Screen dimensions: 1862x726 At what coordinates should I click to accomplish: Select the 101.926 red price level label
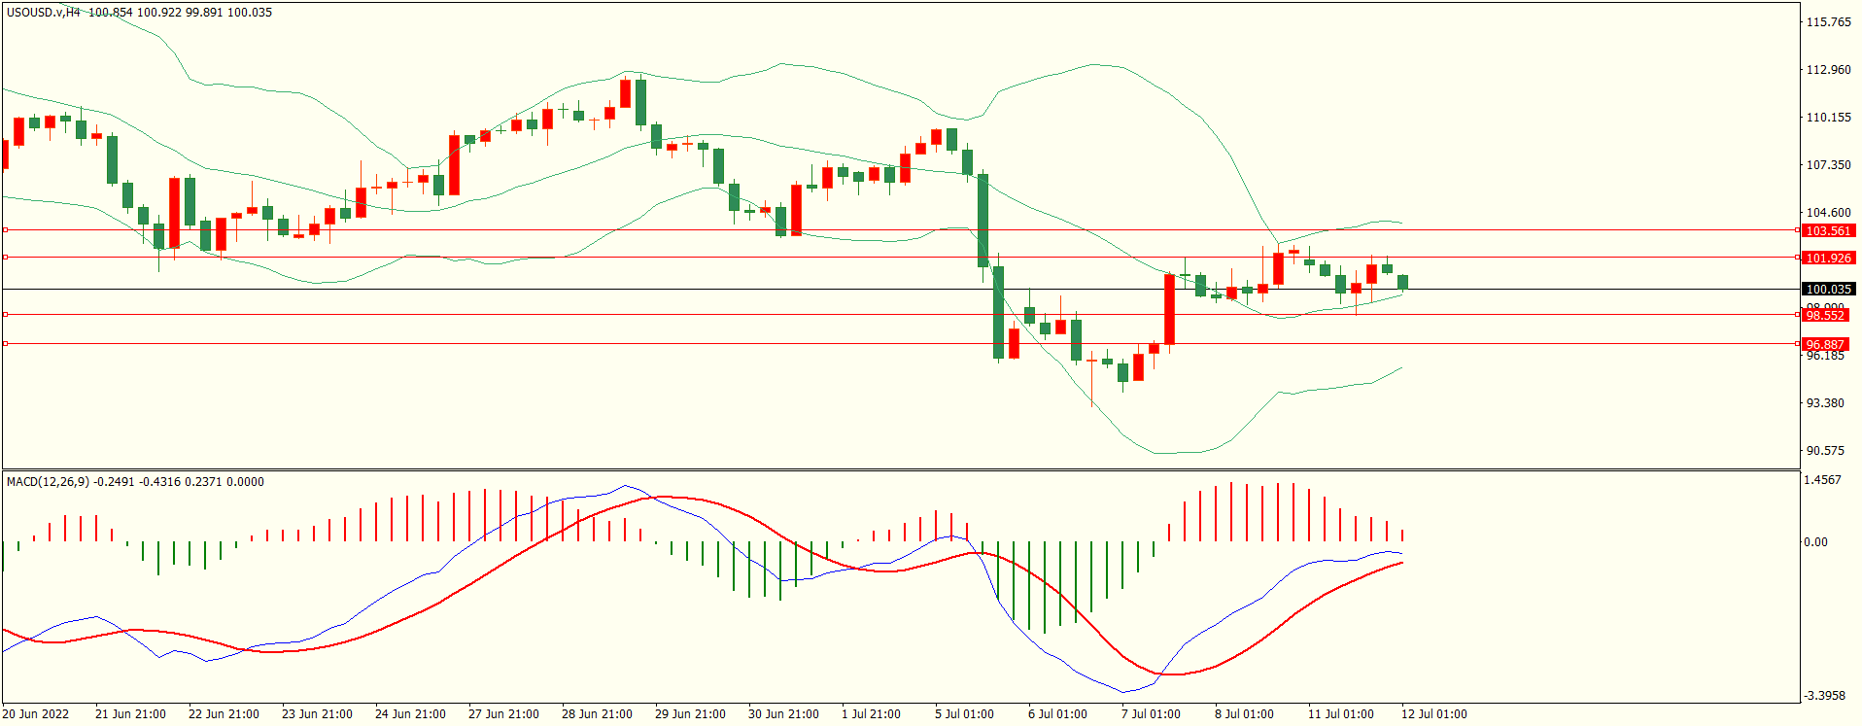1827,259
